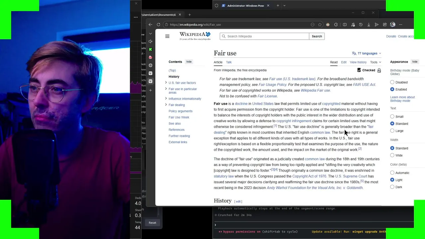Viewport: 425px width, 239px height.
Task: Switch to the globe icon vertical tab
Action: click(x=150, y=65)
